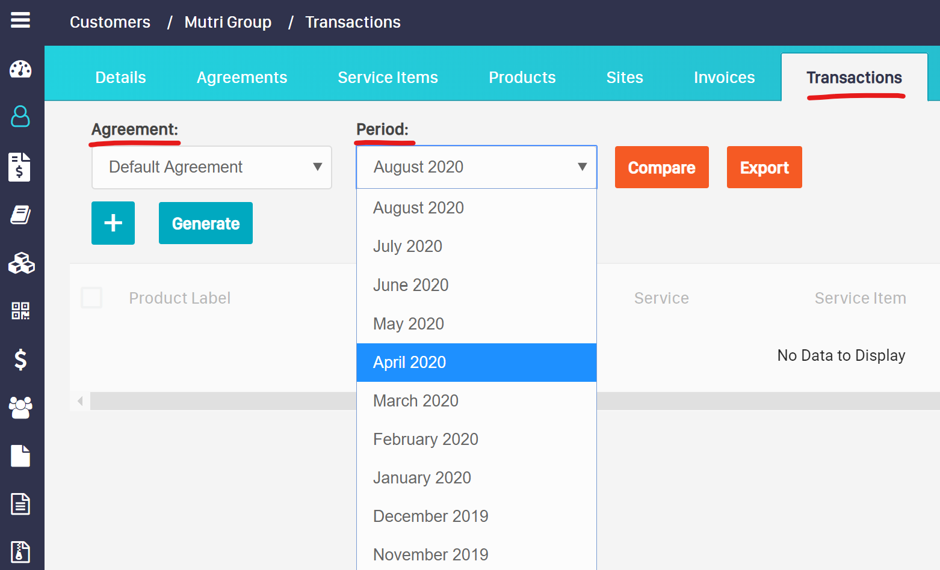Click the Compare button
Image resolution: width=940 pixels, height=570 pixels.
[661, 167]
